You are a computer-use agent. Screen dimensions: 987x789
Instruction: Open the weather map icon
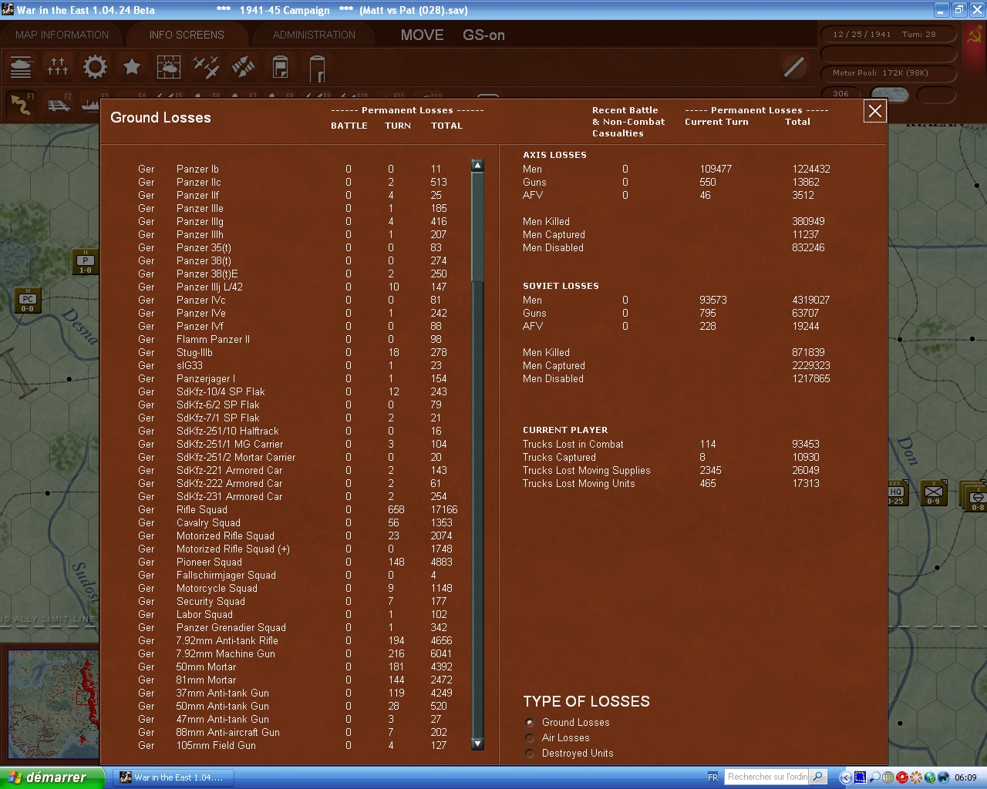pos(169,67)
